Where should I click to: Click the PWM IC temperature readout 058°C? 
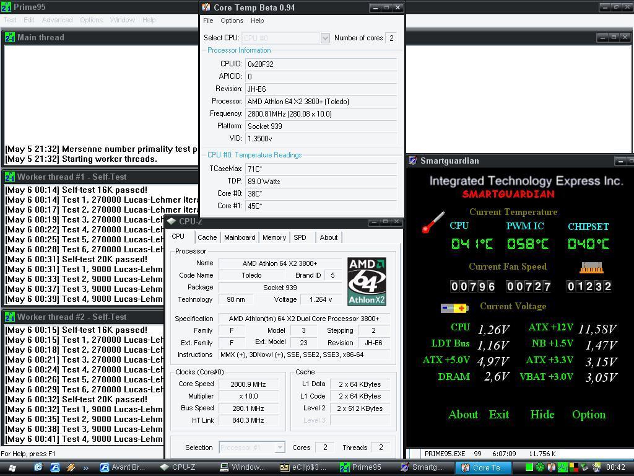tap(528, 244)
